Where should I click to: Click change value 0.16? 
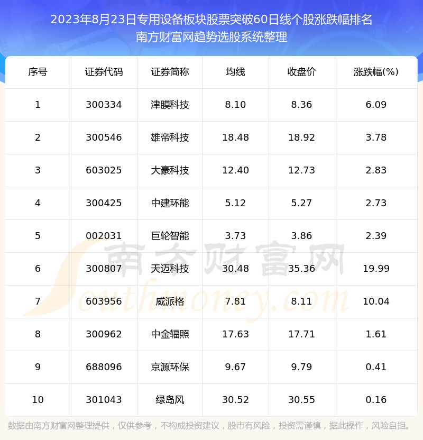tap(376, 400)
